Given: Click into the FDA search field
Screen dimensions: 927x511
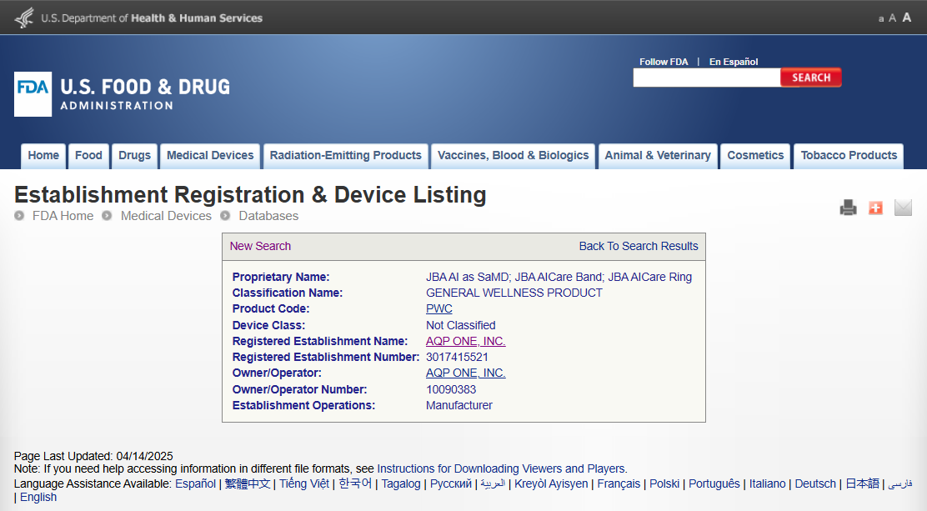Looking at the screenshot, I should point(706,78).
